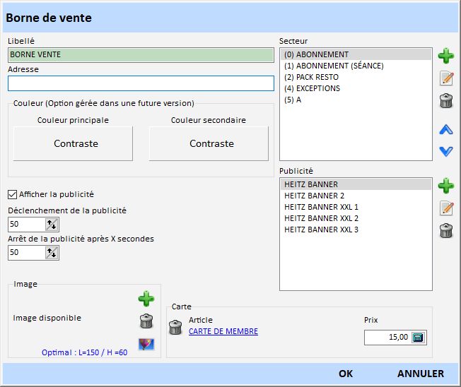Click Arrêt de la publicité spinner arrows
461x387 pixels.
click(52, 253)
